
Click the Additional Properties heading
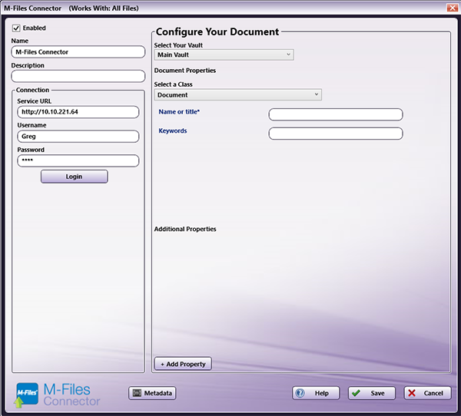coord(185,229)
